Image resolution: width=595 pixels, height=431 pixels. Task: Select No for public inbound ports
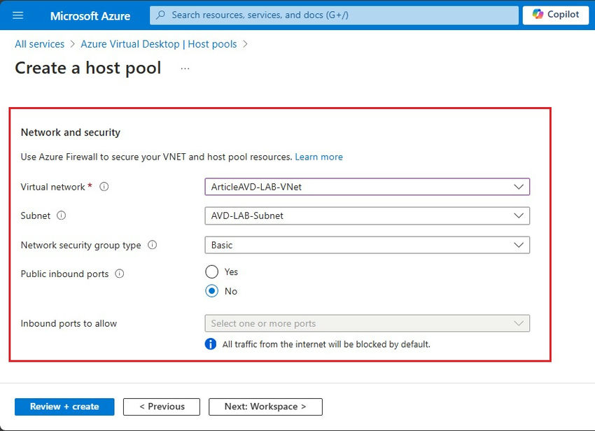click(211, 291)
